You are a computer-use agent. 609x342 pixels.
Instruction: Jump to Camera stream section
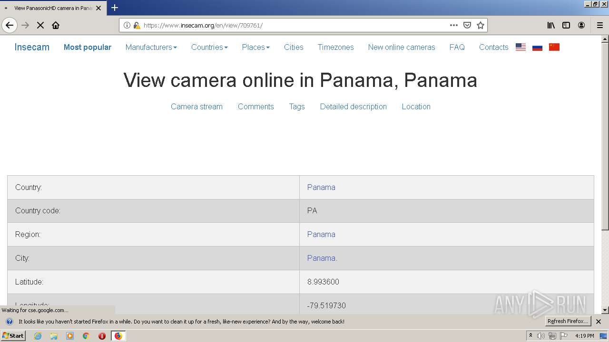pos(196,106)
